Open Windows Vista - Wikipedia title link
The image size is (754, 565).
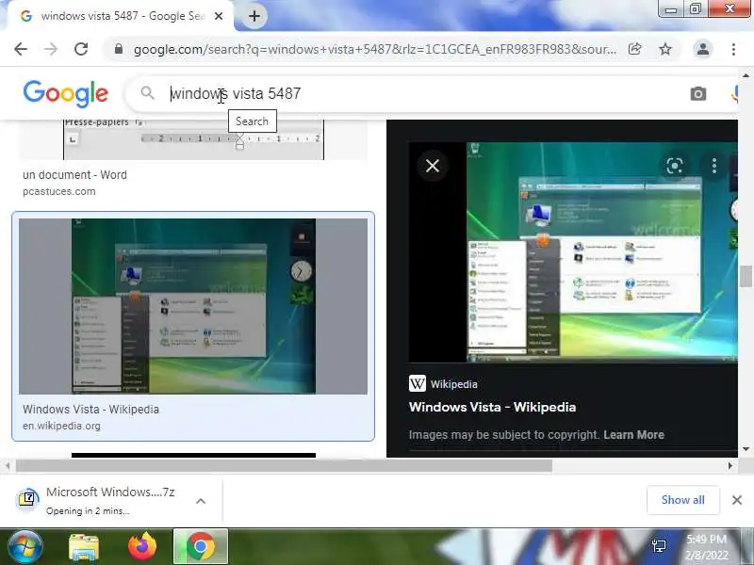(492, 407)
